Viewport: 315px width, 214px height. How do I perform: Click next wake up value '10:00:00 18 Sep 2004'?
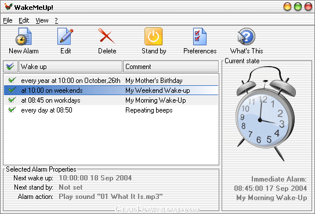point(95,178)
